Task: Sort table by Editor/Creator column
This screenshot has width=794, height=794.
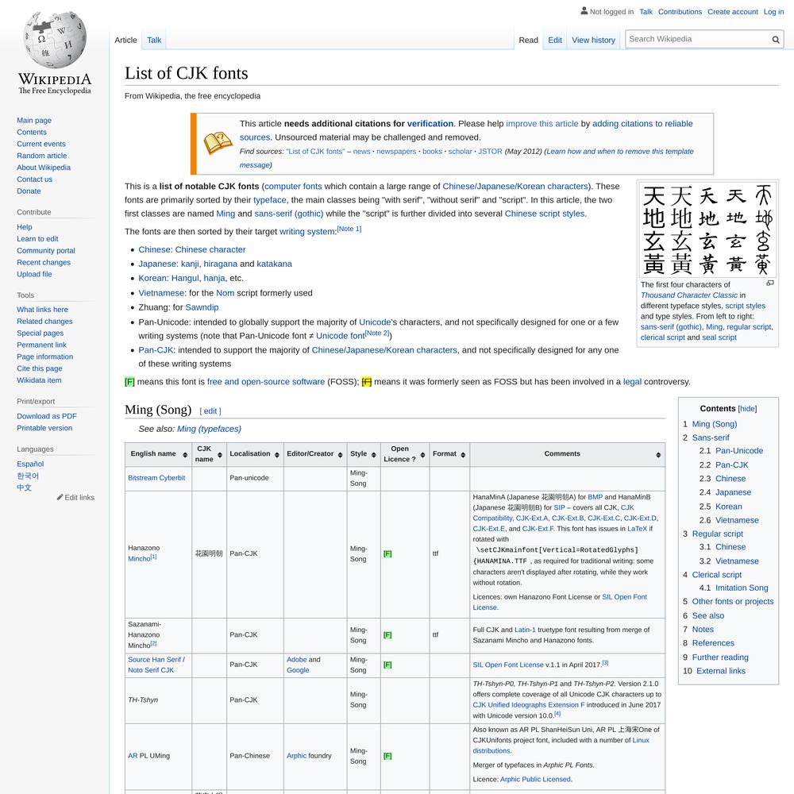Action: [341, 455]
